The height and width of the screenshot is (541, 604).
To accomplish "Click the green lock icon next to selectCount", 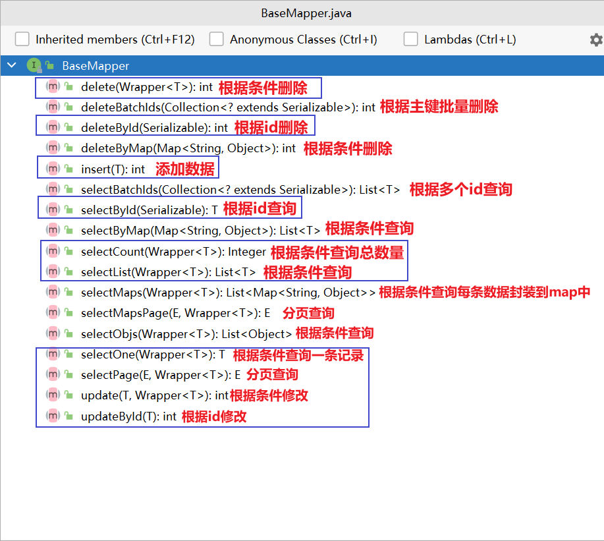I will pyautogui.click(x=69, y=251).
